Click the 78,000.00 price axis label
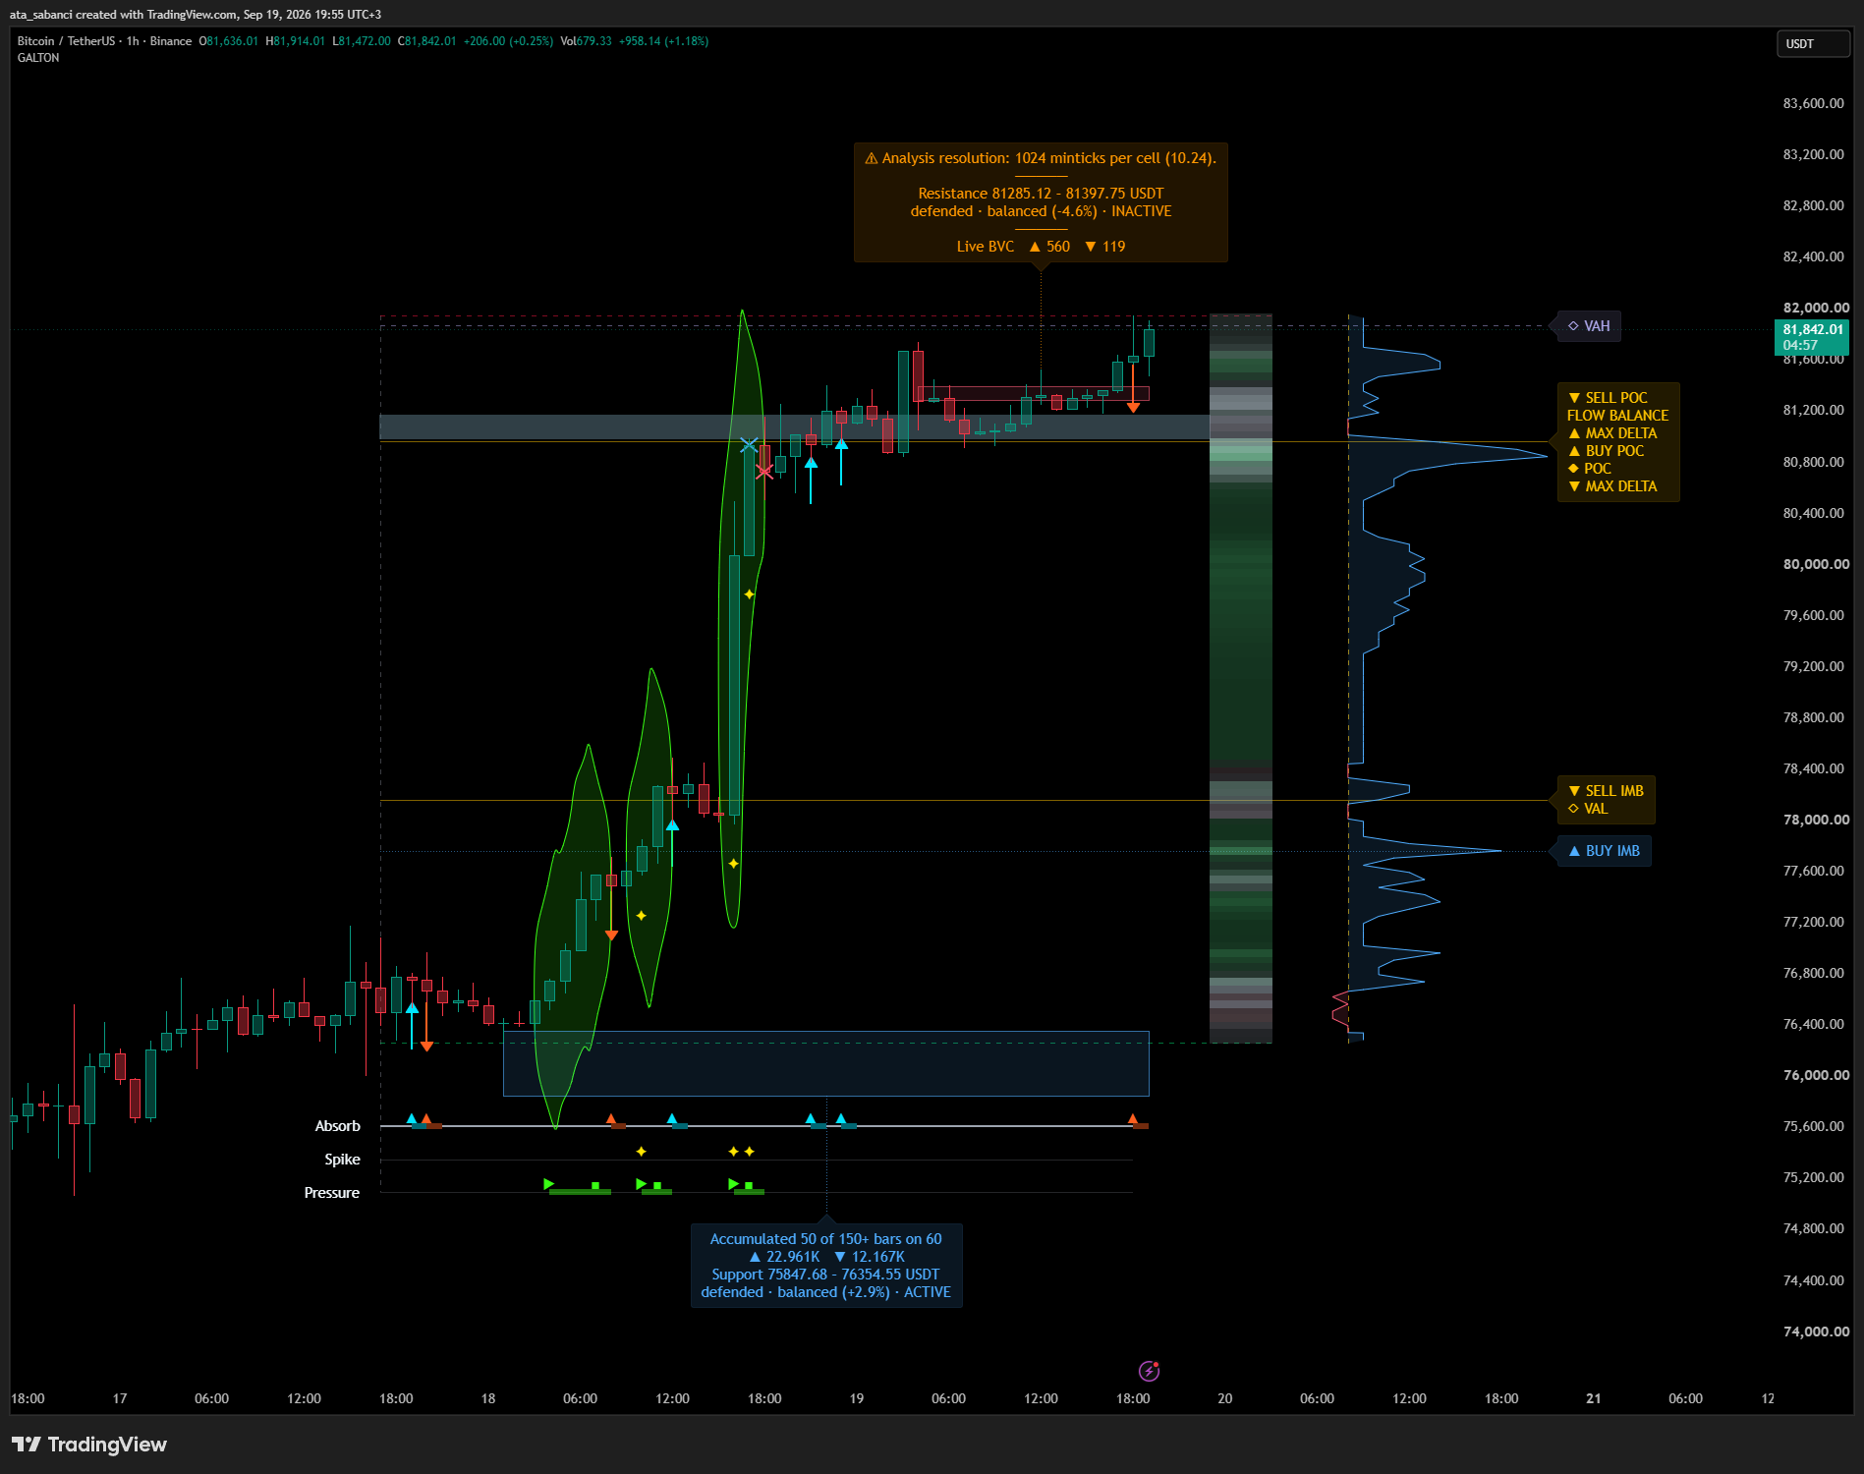 click(1815, 820)
